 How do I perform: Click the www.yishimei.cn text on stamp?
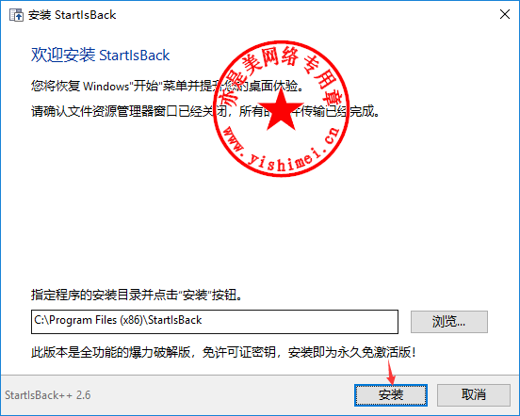(282, 149)
